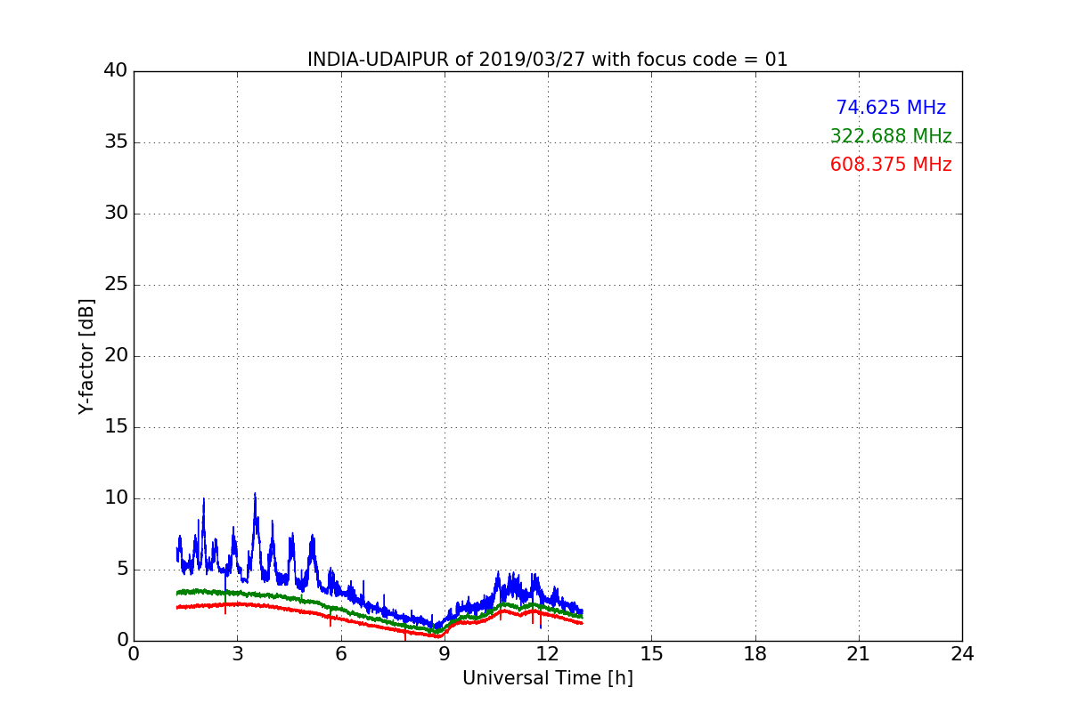This screenshot has height=712, width=1069.
Task: Click y-axis tick label '25'
Action: click(115, 285)
